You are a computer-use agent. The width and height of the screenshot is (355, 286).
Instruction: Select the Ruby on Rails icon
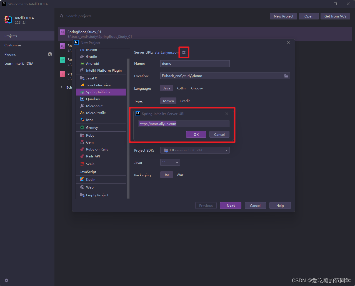point(82,149)
